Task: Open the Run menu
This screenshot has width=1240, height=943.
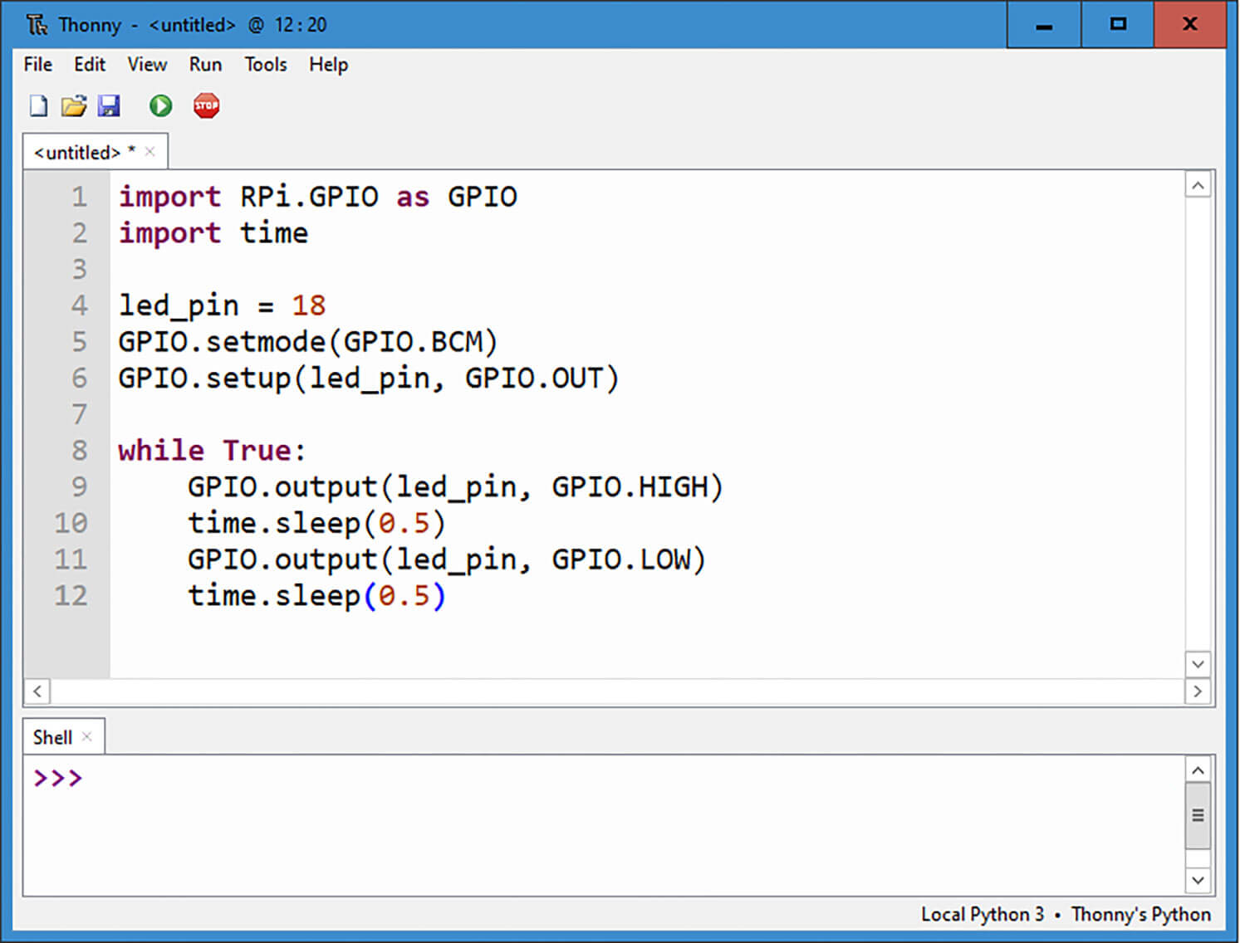Action: point(204,64)
